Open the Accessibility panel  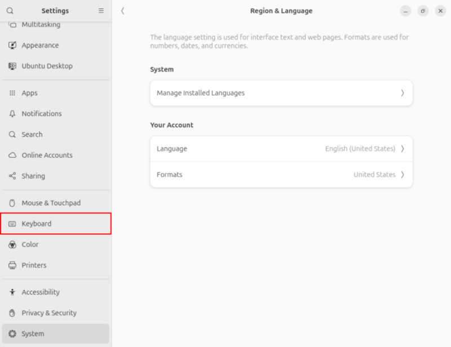[40, 292]
